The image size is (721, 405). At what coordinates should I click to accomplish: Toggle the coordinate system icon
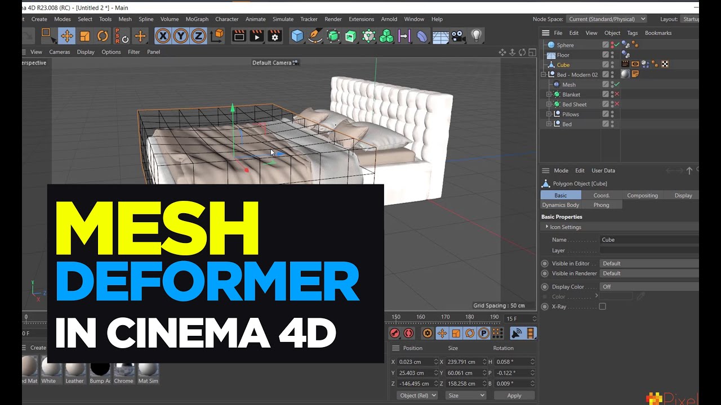pos(217,36)
